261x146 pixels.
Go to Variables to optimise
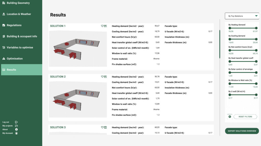20,47
